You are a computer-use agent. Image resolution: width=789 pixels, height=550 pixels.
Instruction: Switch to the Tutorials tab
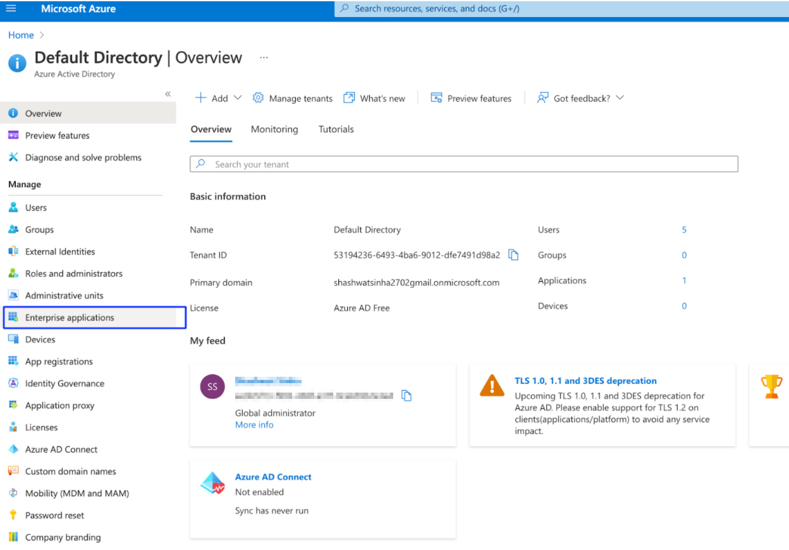[336, 129]
